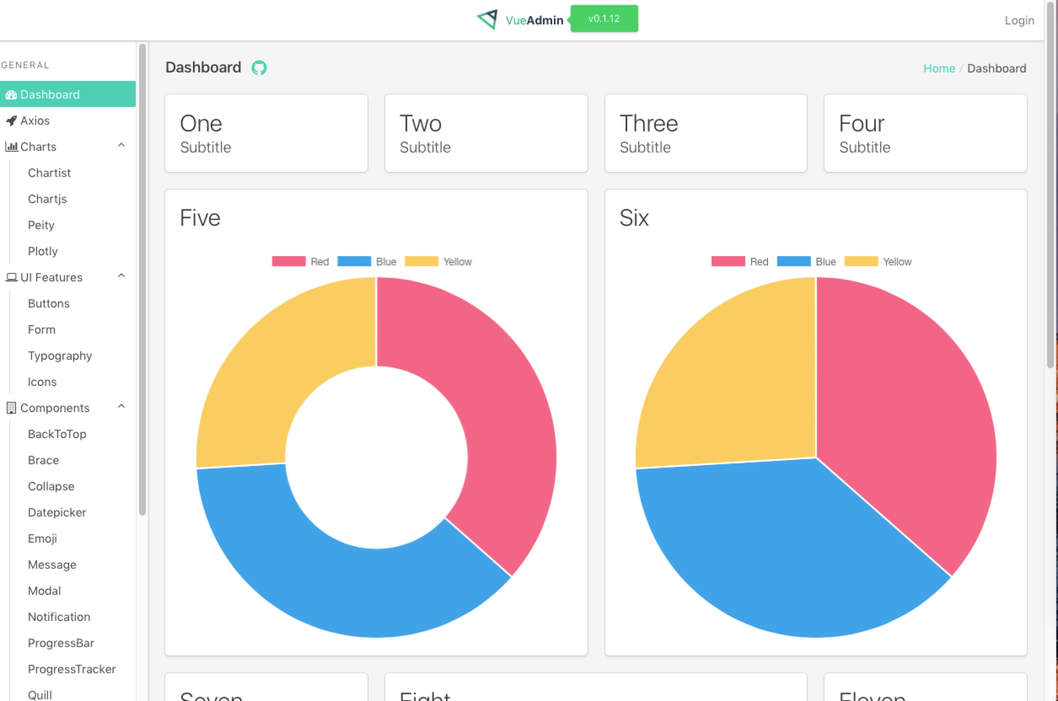Screen dimensions: 1058x701
Task: Collapse the UI Features chevron
Action: (x=121, y=276)
